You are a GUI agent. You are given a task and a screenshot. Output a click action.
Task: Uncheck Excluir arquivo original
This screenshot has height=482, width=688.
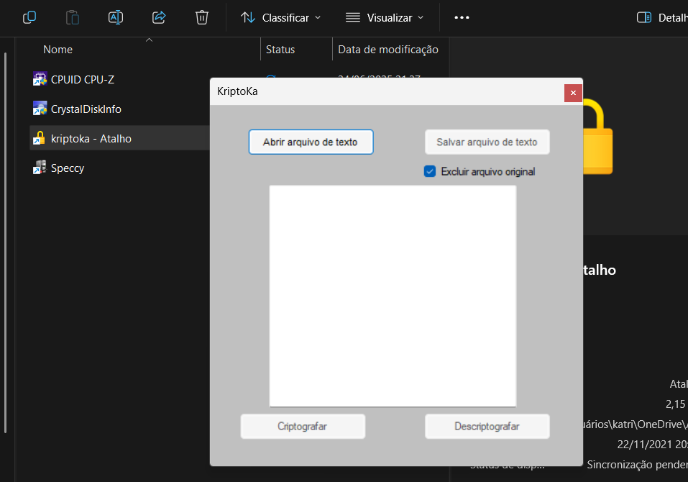(x=429, y=171)
